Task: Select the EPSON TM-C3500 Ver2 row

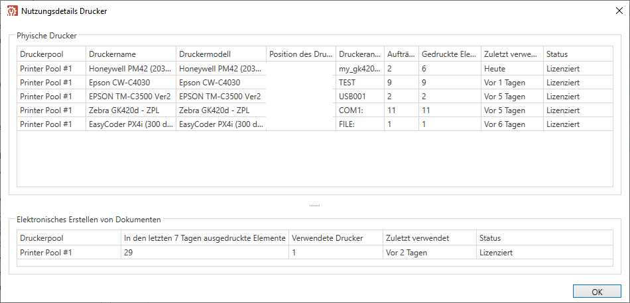Action: click(x=130, y=97)
